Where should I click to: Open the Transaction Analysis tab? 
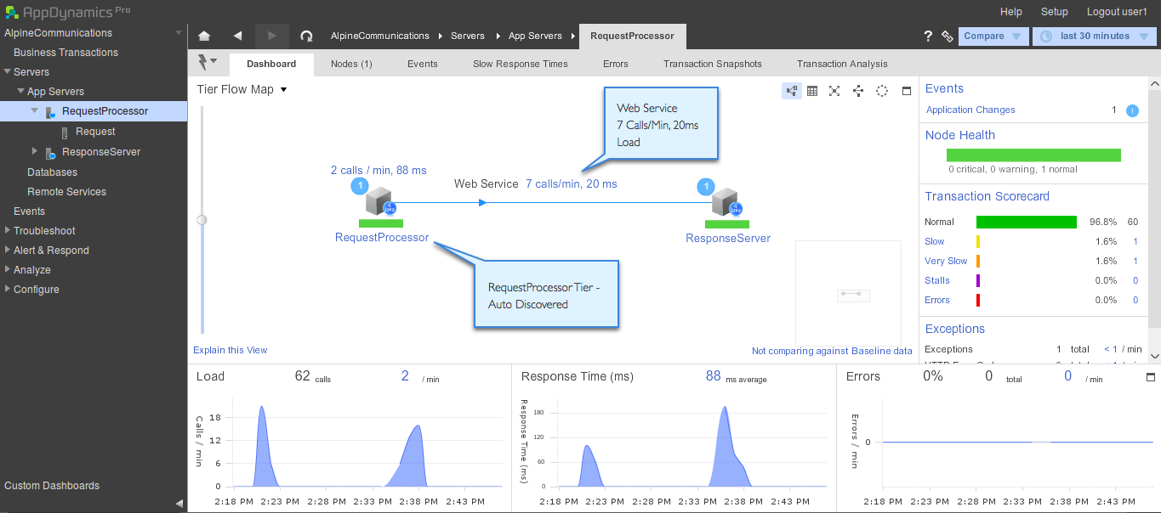tap(842, 64)
